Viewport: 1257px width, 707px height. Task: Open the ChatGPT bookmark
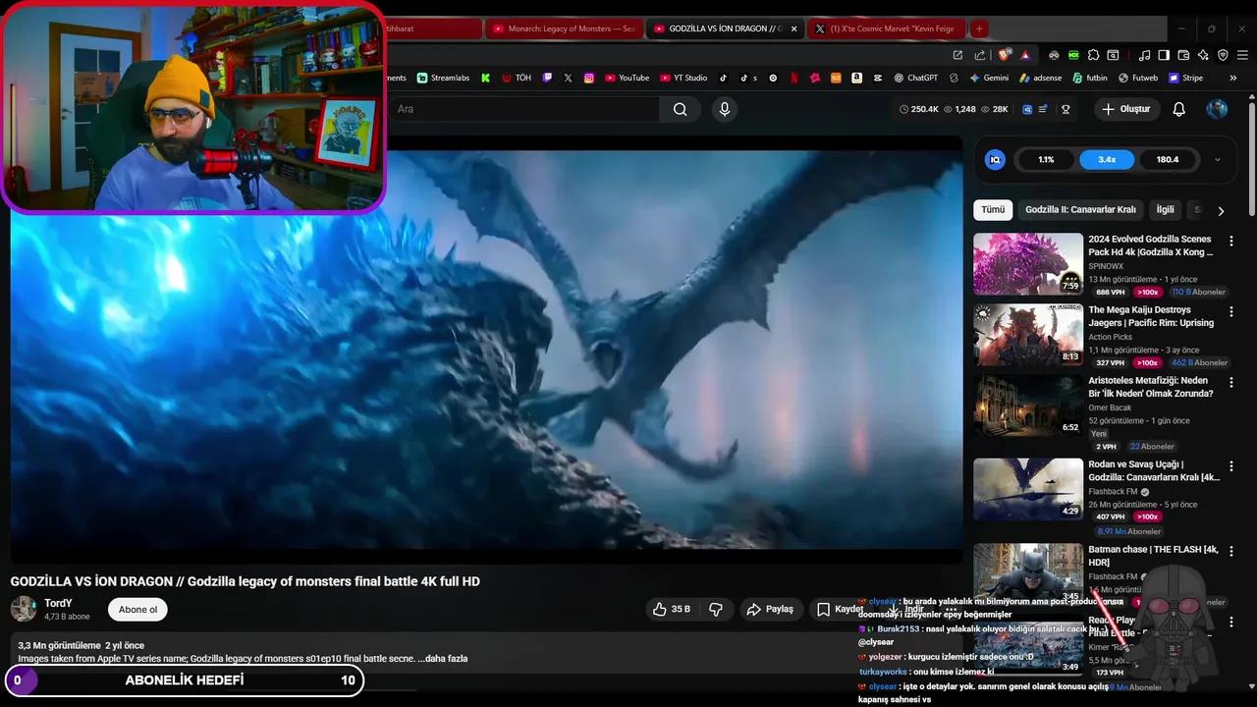pos(915,78)
